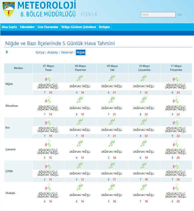Click Ulukışla thunderstorm icon for 07 Mayıs
Image resolution: width=194 pixels, height=211 pixels.
(48, 187)
